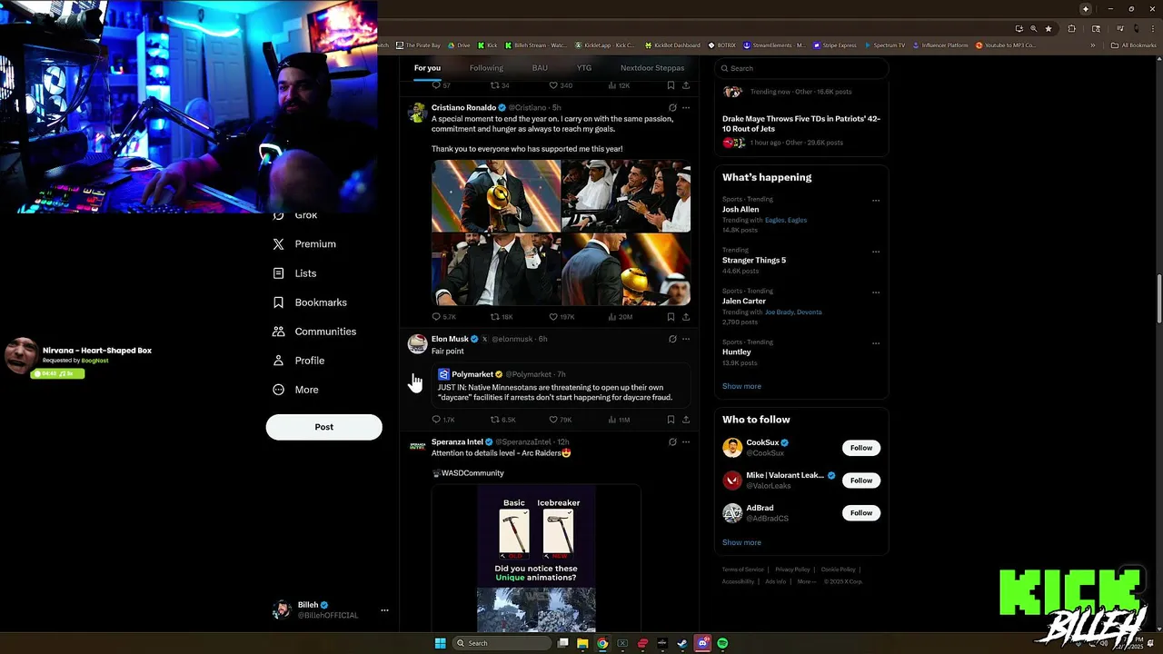Open more options on Elon Musk's post

click(x=686, y=339)
